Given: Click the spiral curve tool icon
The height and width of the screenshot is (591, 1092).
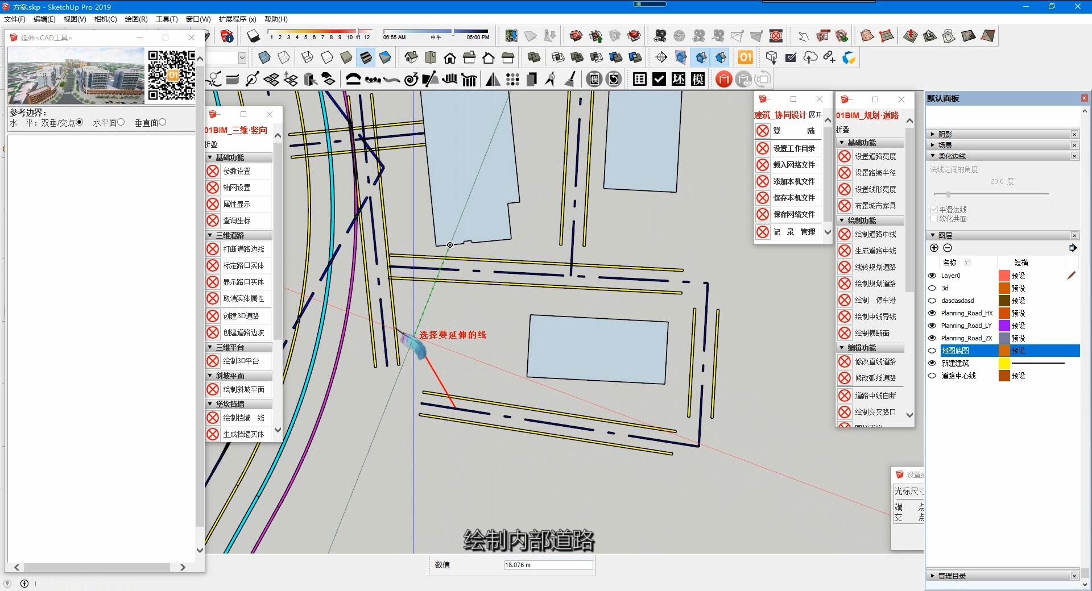Looking at the screenshot, I should [x=411, y=79].
